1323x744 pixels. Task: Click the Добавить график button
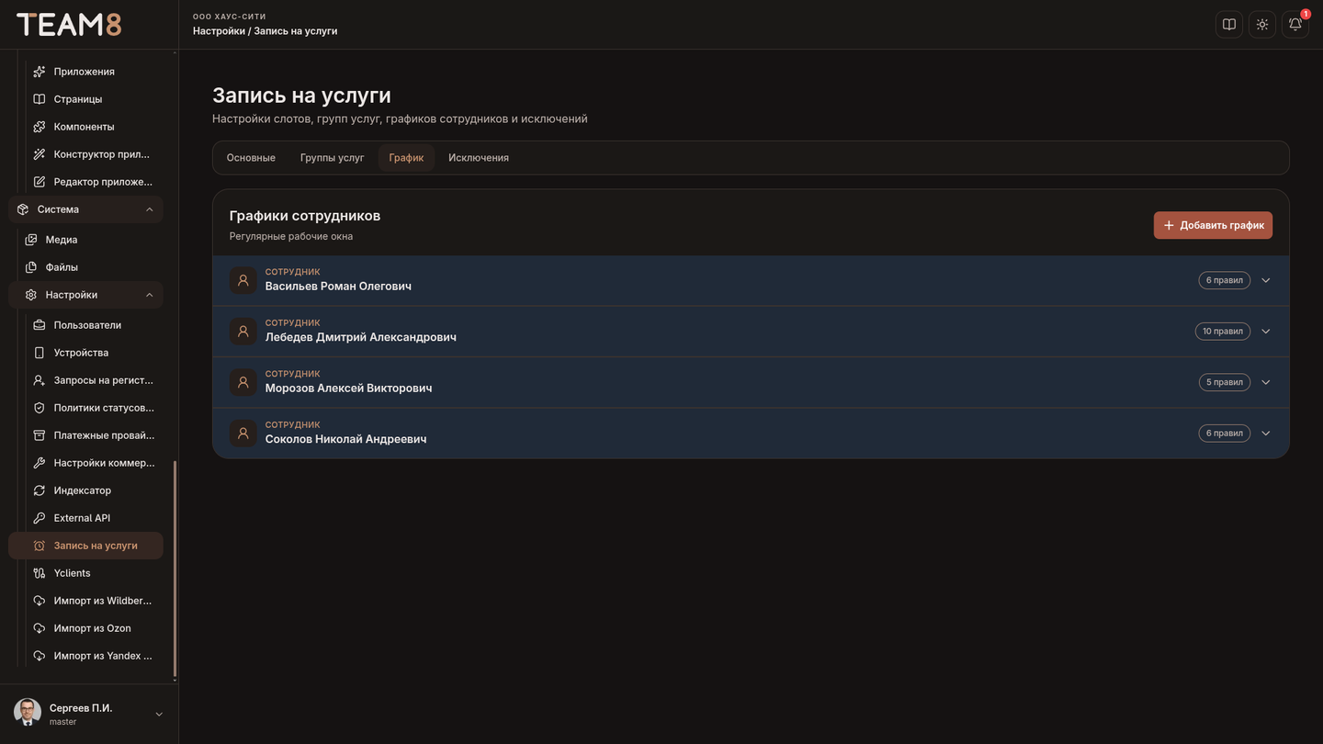(x=1213, y=225)
